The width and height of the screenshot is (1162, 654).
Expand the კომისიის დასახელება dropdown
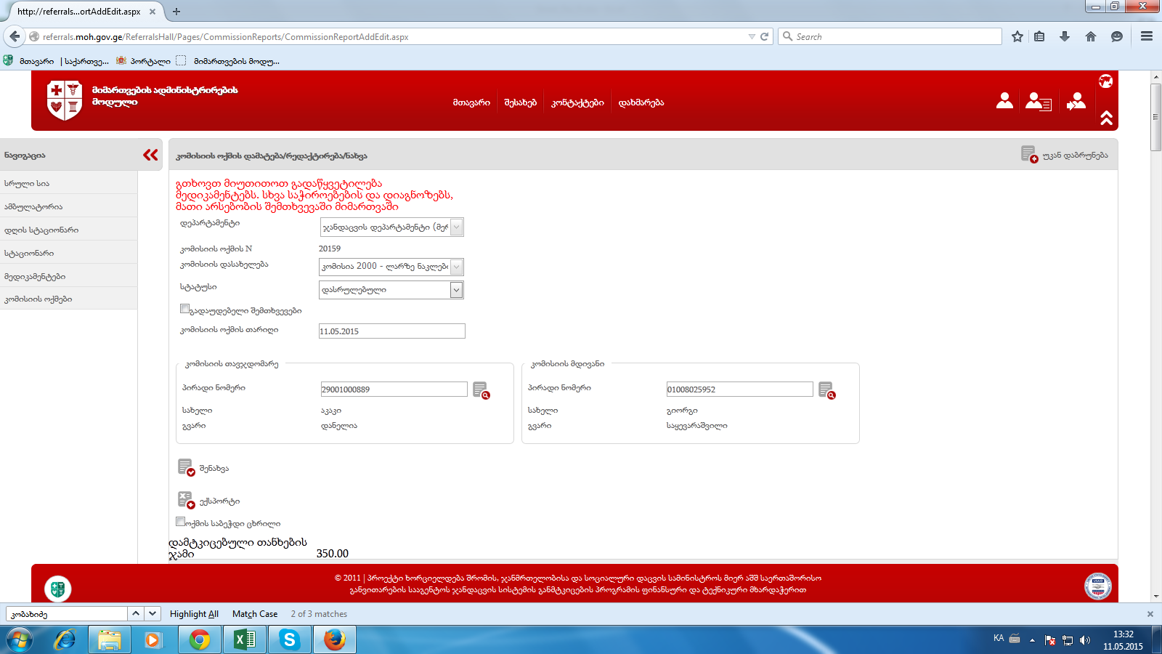tap(456, 267)
